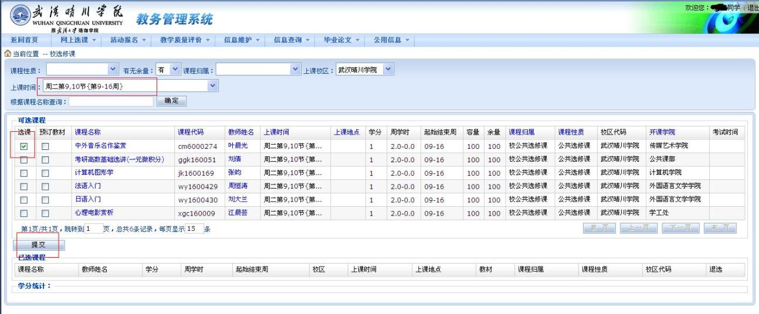This screenshot has height=314, width=759.
Task: Open course link 法语入门
Action: (87, 186)
